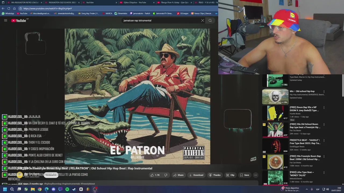The width and height of the screenshot is (344, 193).
Task: Launch Google Chrome from the taskbar
Action: (40, 189)
